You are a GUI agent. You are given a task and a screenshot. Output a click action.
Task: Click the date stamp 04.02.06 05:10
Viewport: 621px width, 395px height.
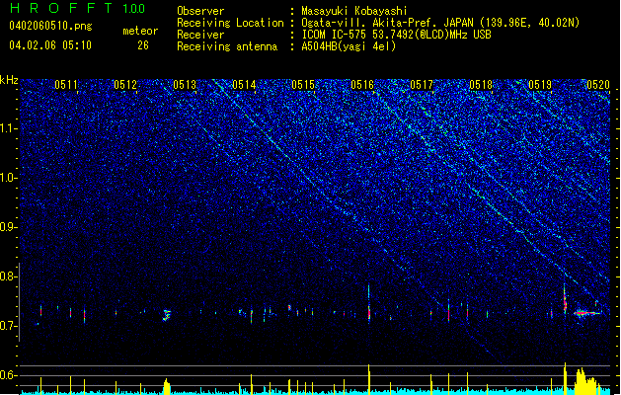(50, 45)
